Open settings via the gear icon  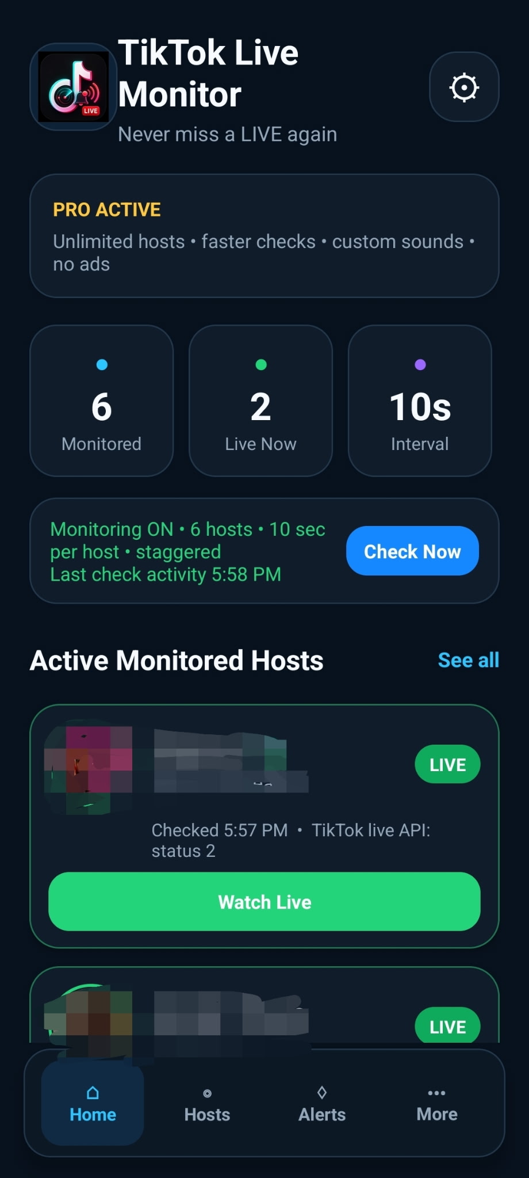click(464, 87)
